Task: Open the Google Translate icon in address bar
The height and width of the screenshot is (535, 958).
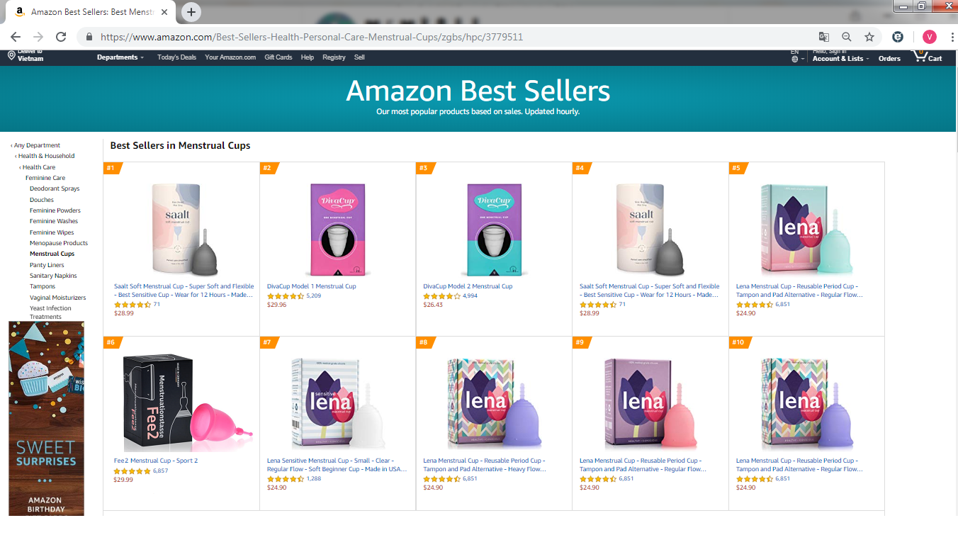Action: coord(824,37)
